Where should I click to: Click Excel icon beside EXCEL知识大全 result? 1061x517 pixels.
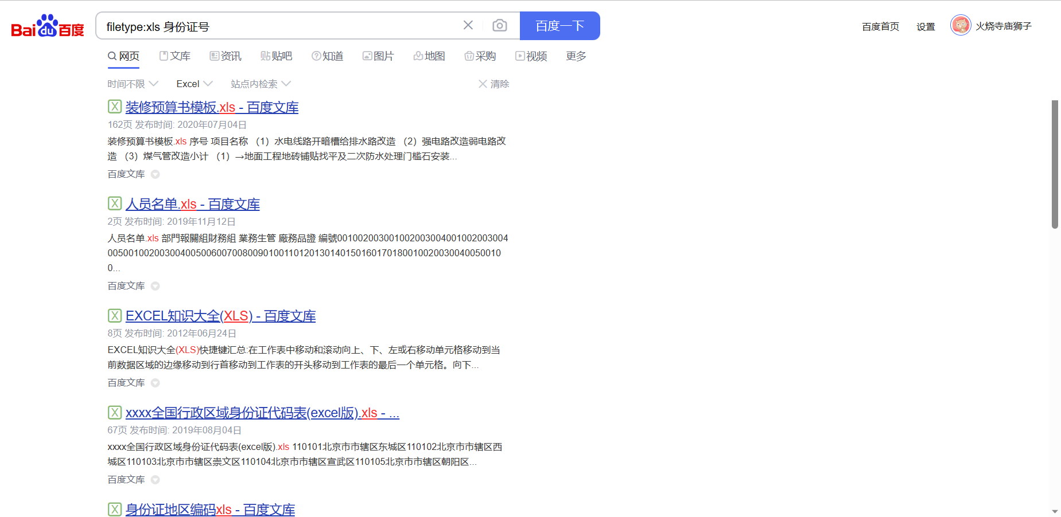(x=115, y=315)
